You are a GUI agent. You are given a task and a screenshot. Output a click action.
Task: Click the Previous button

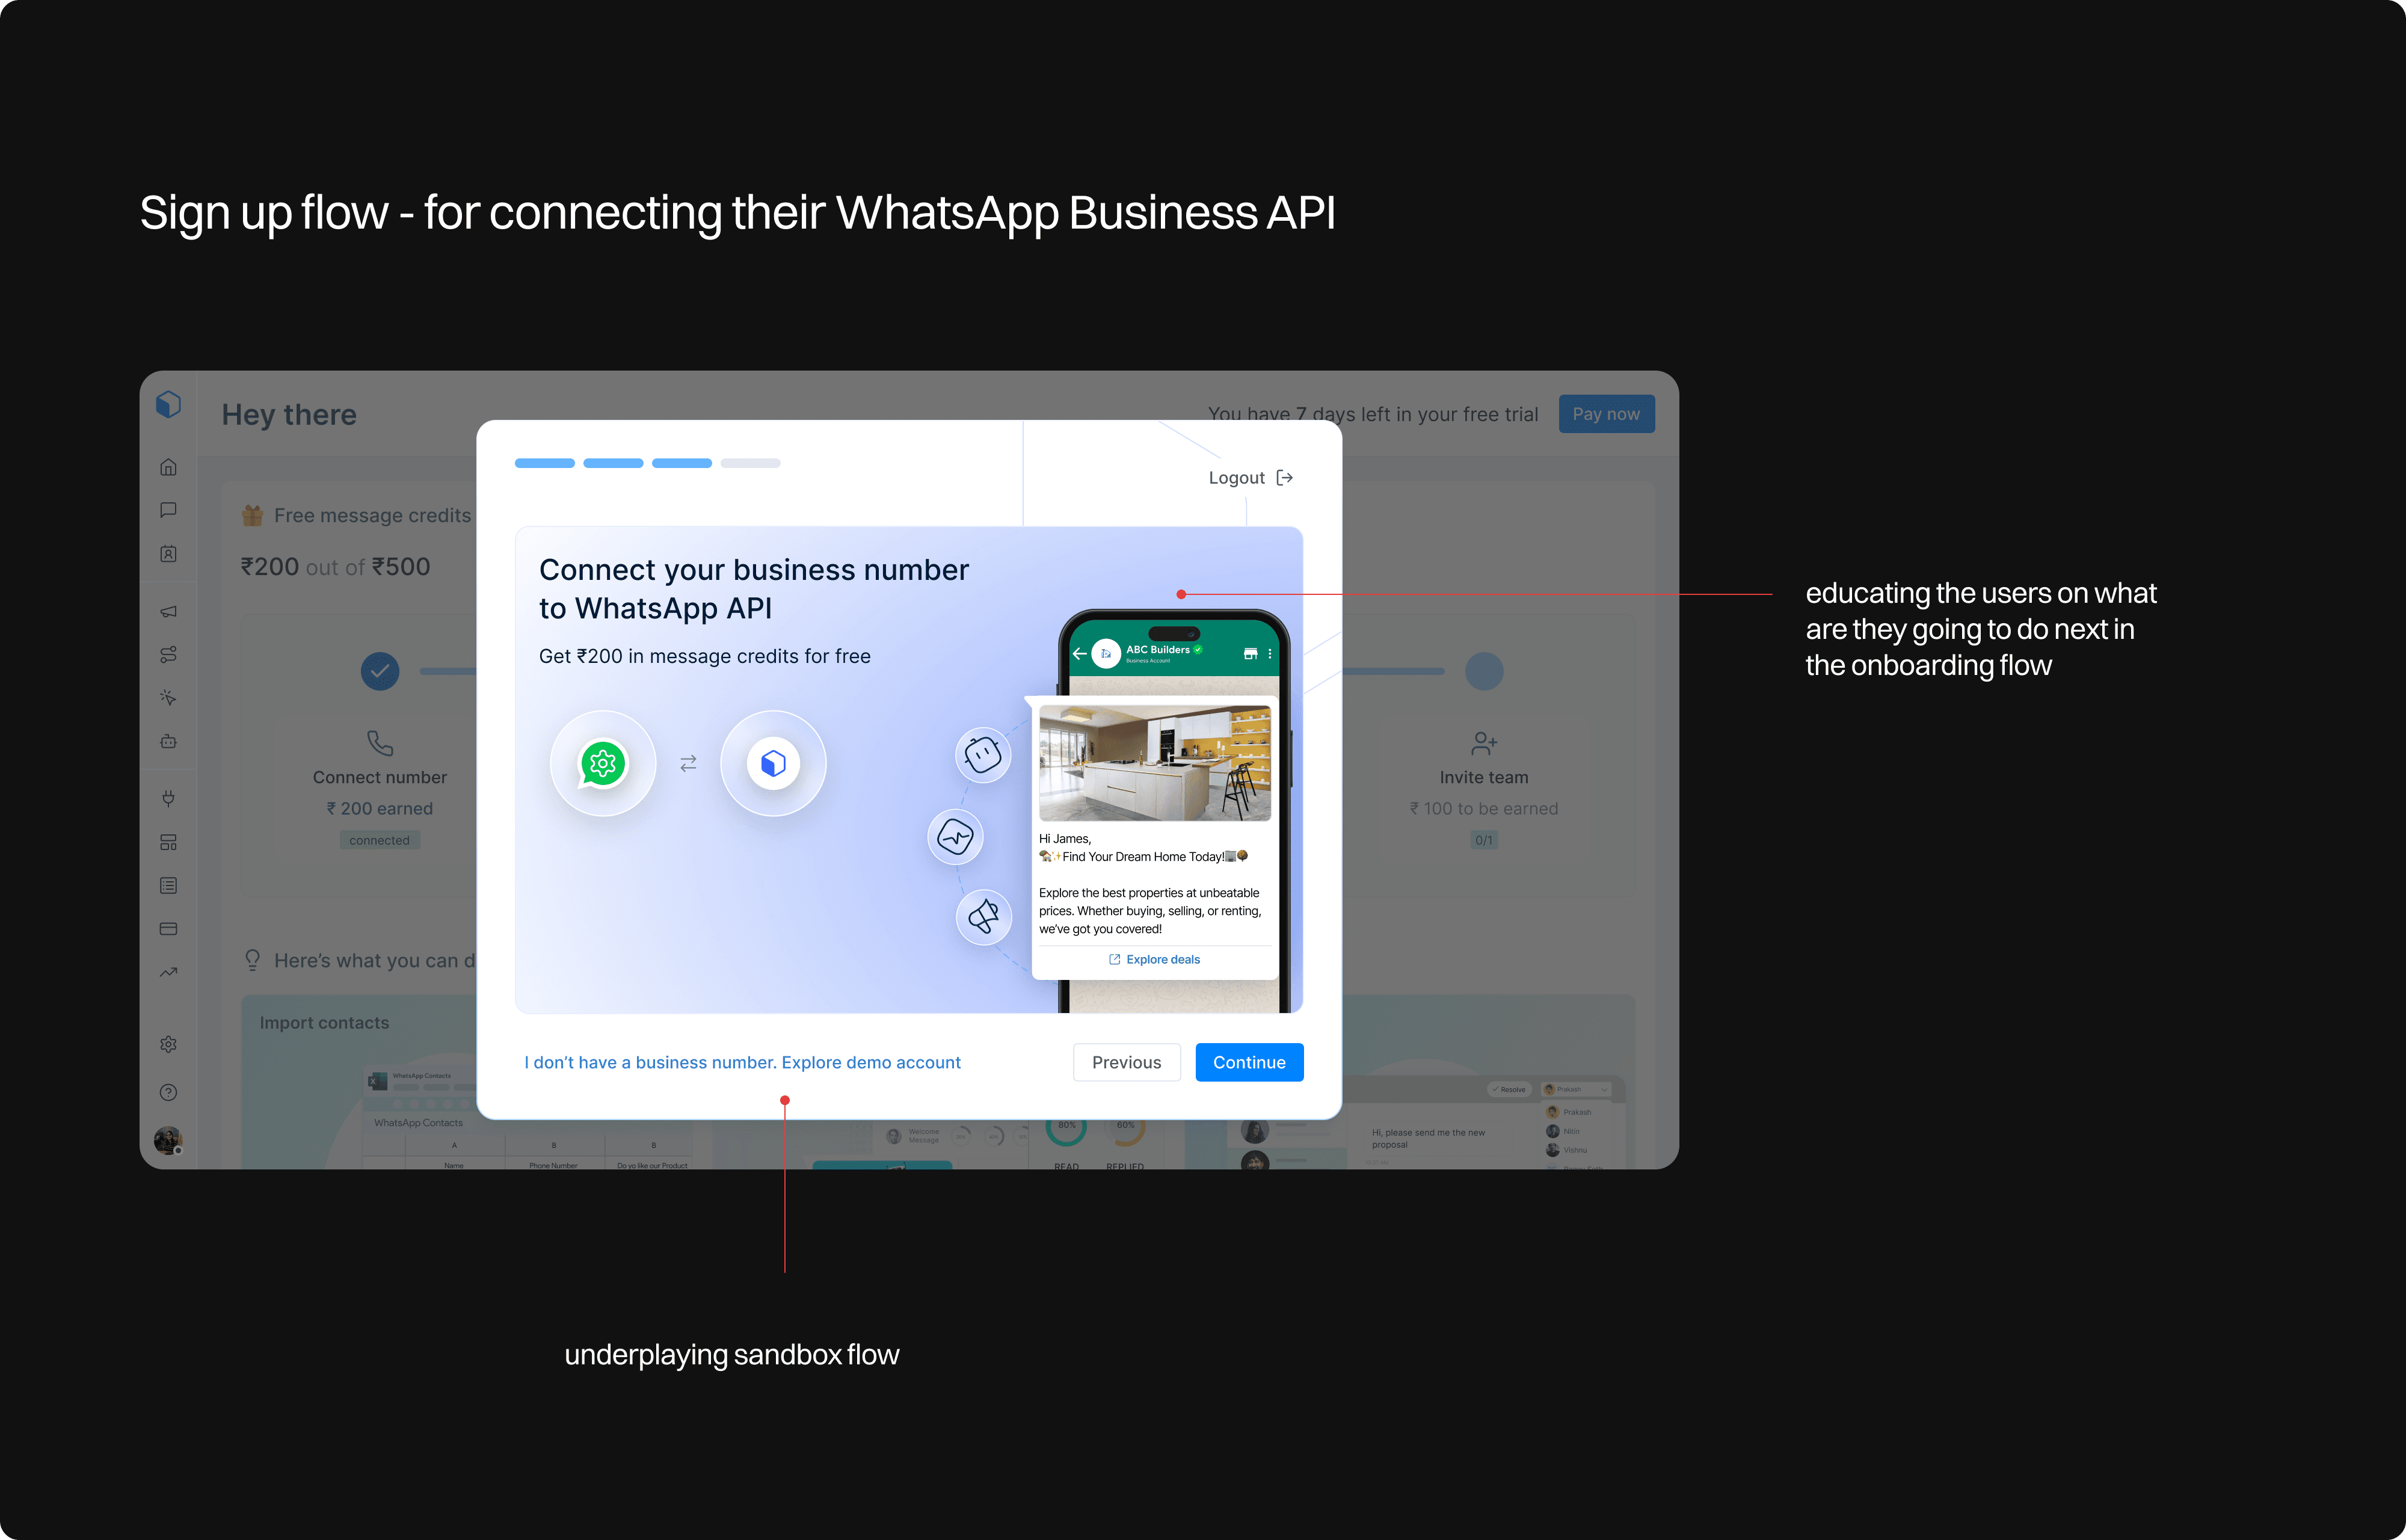coord(1125,1062)
